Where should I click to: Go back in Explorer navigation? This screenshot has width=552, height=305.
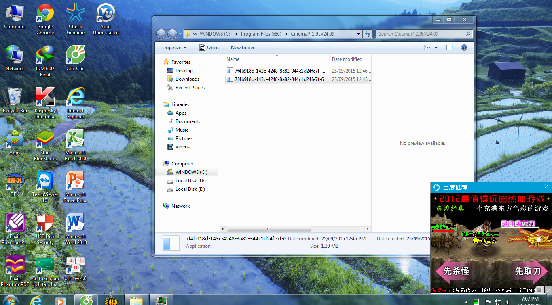161,34
